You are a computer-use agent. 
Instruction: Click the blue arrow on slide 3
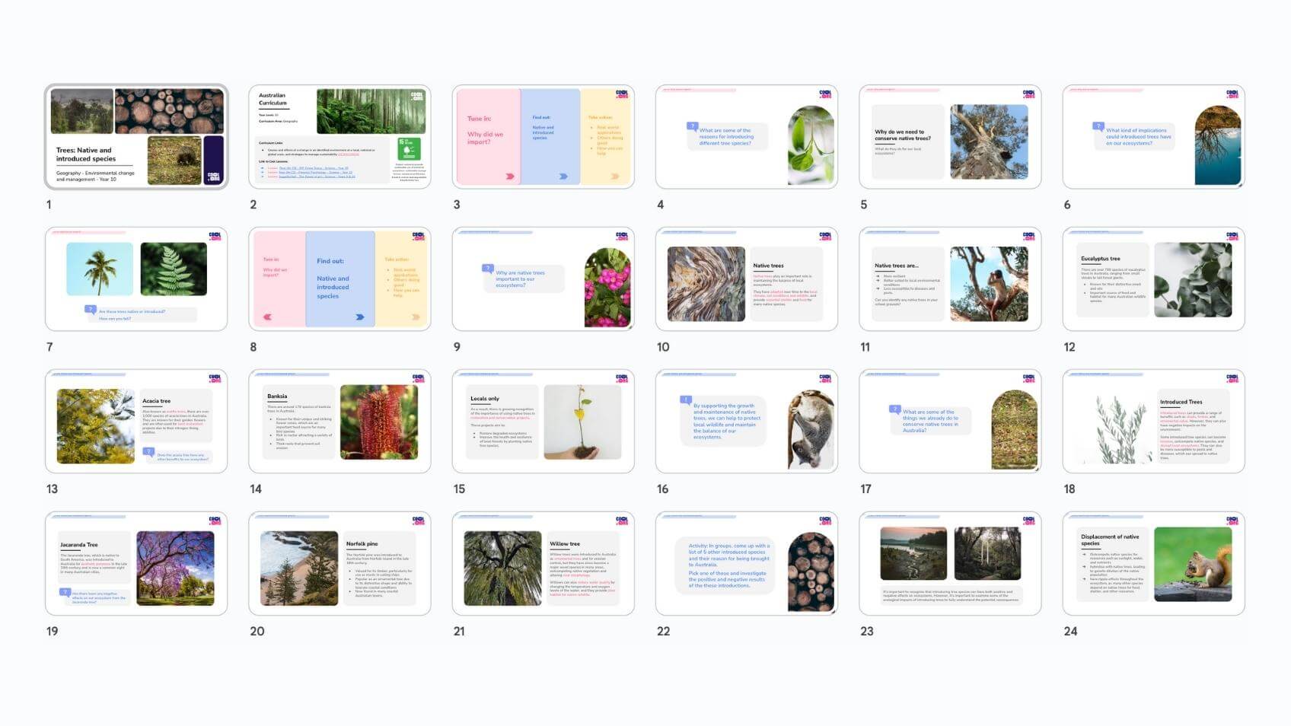(563, 177)
